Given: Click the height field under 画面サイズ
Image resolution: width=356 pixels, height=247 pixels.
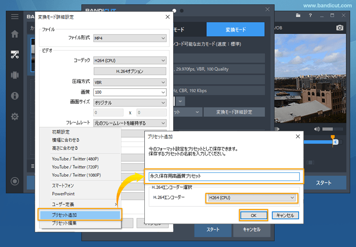Looking at the screenshot, I should 152,112.
